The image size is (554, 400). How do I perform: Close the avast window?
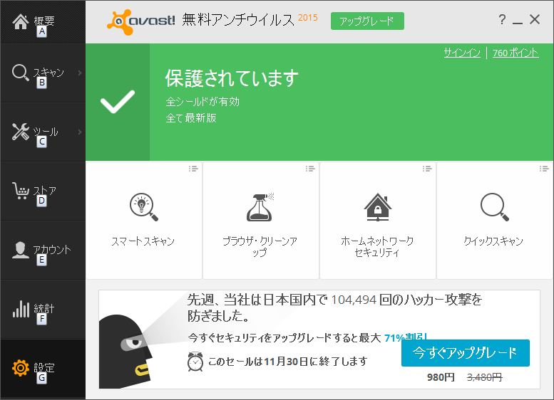[x=535, y=19]
